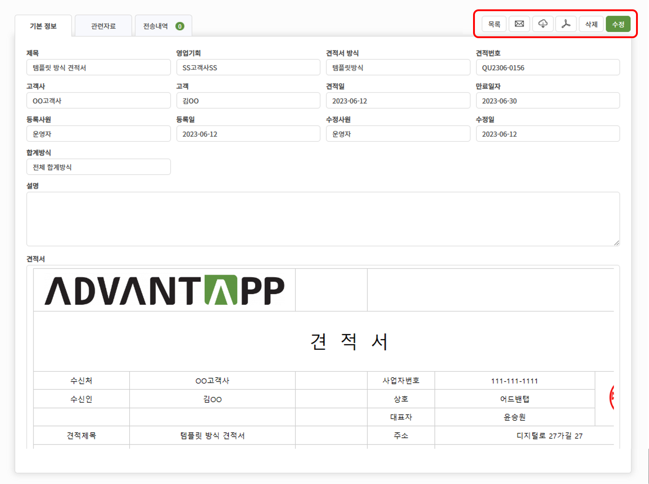Click the ADVANTAPP logo in the quote
This screenshot has width=649, height=484.
pyautogui.click(x=164, y=290)
